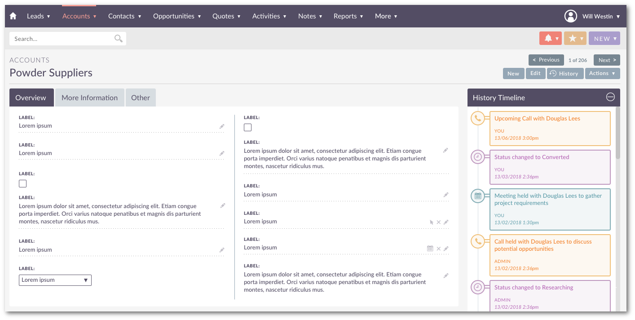Switch to the More Information tab

click(x=89, y=97)
